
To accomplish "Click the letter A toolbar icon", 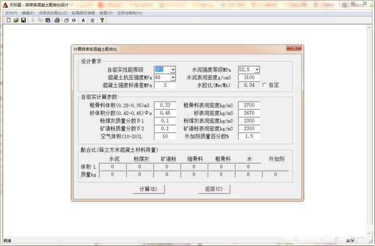I will tap(83, 21).
